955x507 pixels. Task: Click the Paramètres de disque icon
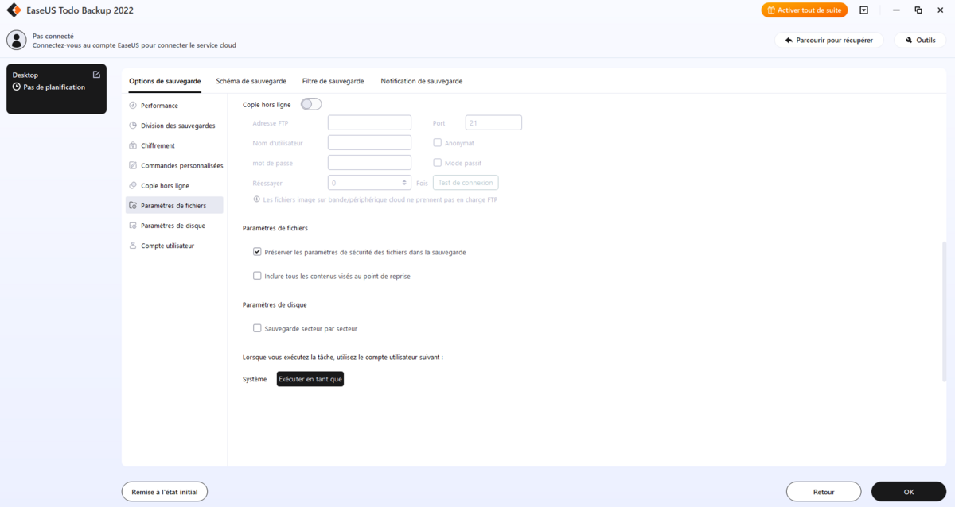coord(133,226)
